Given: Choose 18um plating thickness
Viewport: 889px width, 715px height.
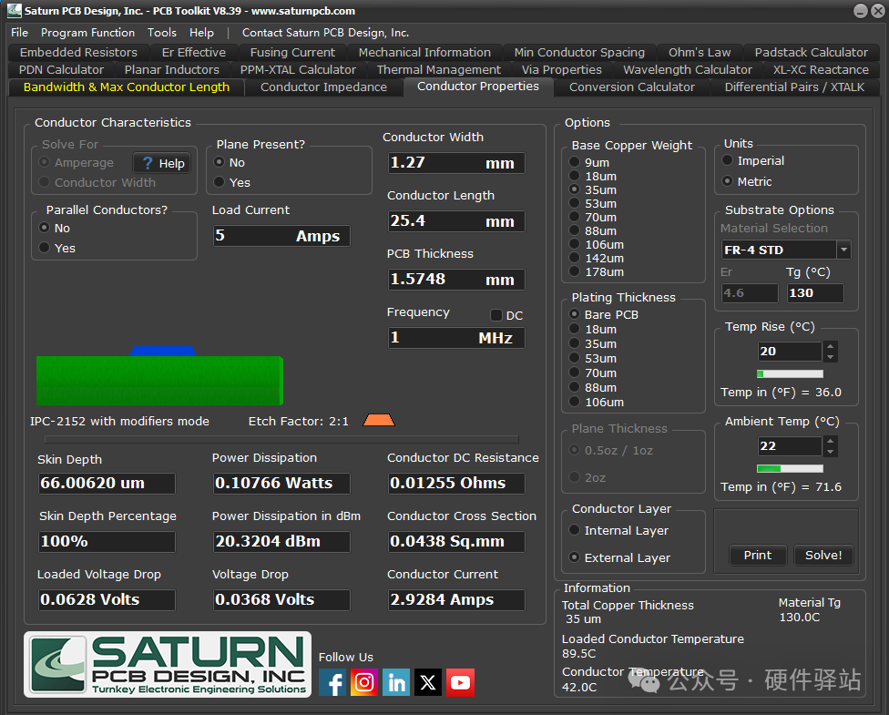Looking at the screenshot, I should 575,329.
